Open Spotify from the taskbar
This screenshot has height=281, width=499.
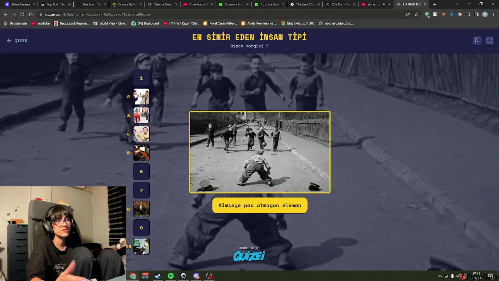[171, 276]
